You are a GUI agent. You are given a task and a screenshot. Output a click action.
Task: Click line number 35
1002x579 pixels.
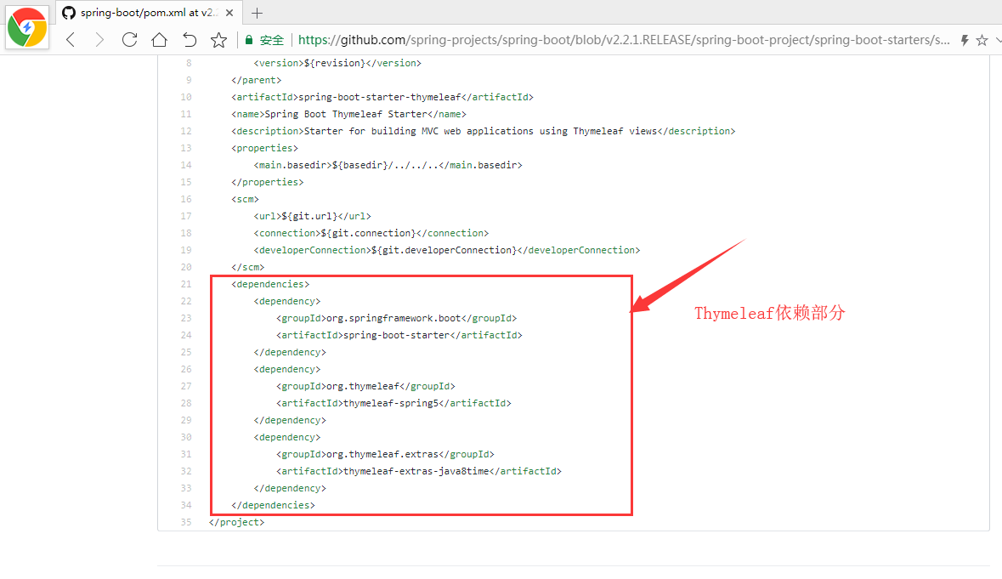coord(186,522)
